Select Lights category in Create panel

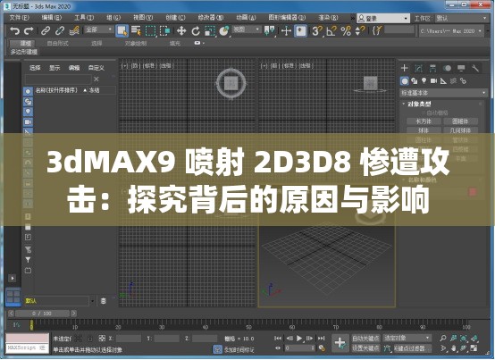424,81
